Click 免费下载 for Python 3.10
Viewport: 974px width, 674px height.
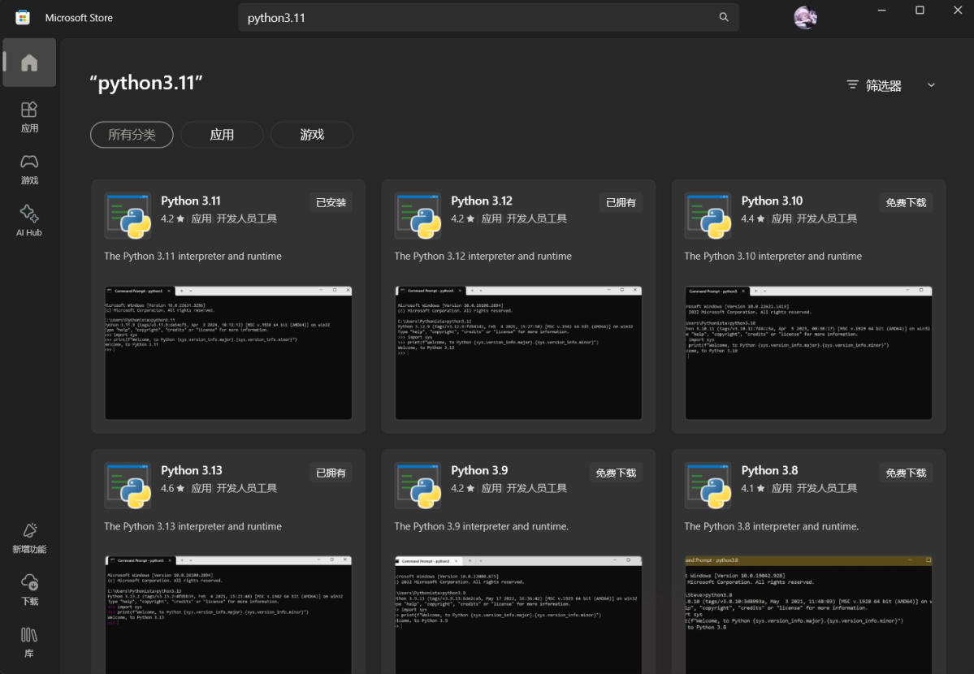906,202
